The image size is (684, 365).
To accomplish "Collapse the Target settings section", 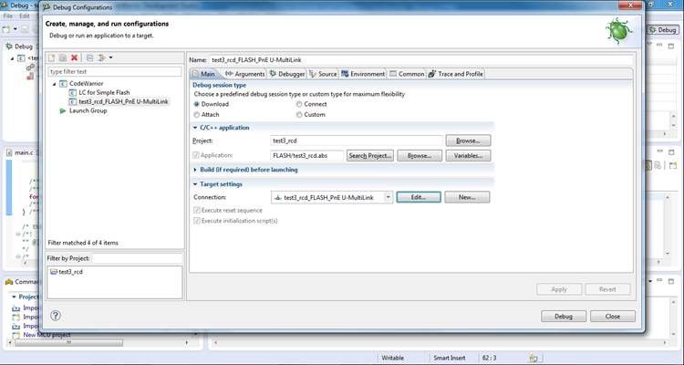I will [x=195, y=184].
